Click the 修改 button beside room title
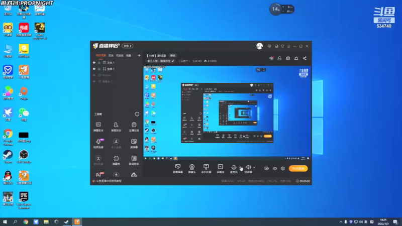Image resolution: width=402 pixels, height=226 pixels. point(173,56)
